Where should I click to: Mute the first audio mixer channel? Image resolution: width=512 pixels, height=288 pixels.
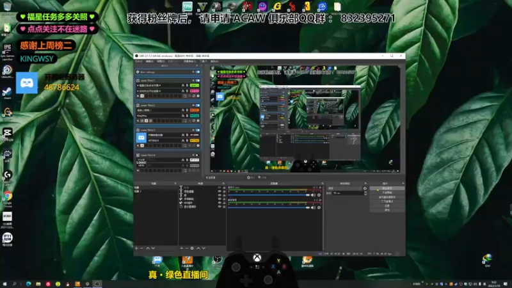(313, 195)
